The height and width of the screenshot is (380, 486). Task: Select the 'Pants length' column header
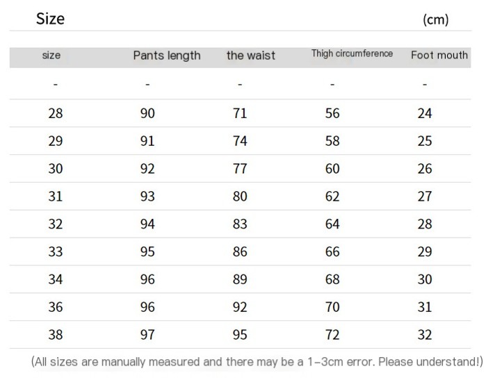(x=167, y=56)
